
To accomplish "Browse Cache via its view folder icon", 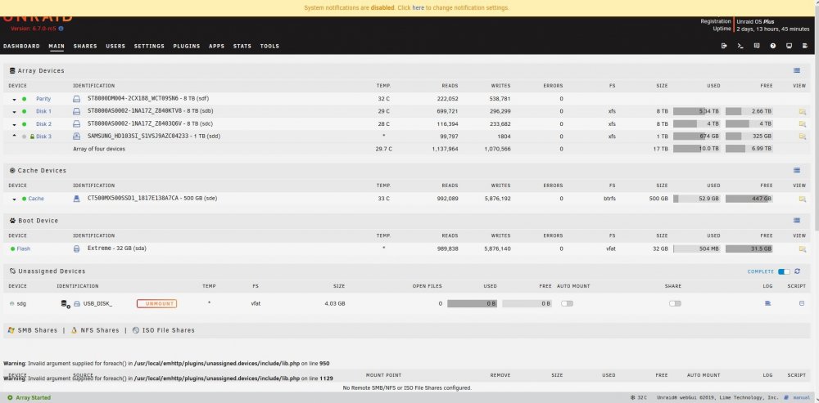I will pyautogui.click(x=802, y=199).
